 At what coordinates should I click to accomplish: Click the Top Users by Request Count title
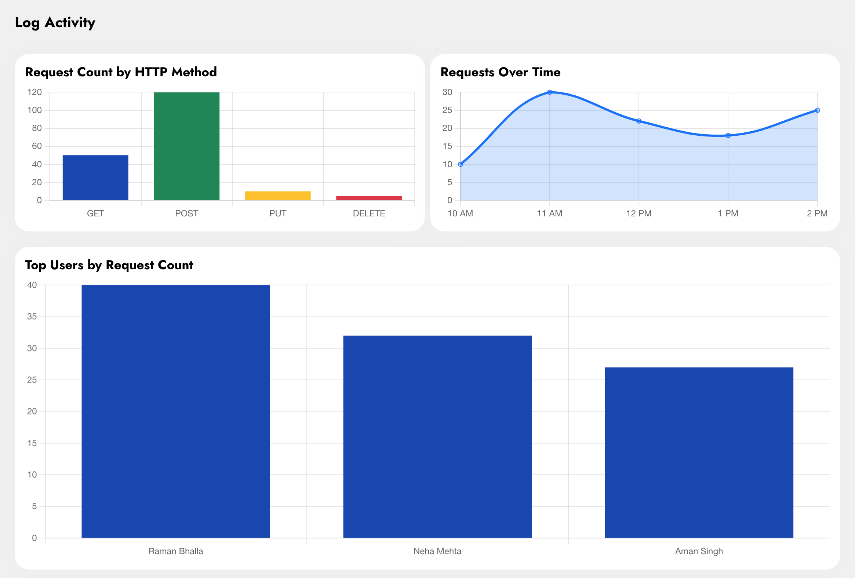pyautogui.click(x=109, y=265)
